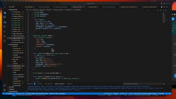Click UTF-8 encoding in status bar
Viewport: 176px width, 99px height.
tap(122, 94)
